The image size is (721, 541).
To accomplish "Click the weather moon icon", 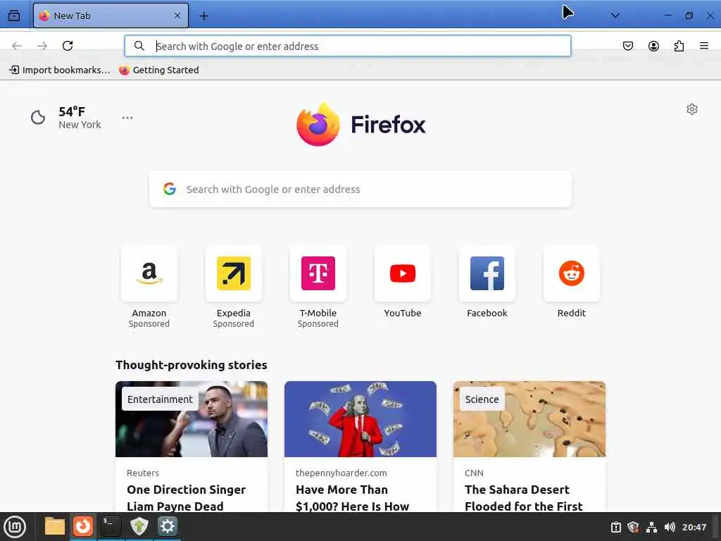I will pyautogui.click(x=38, y=118).
